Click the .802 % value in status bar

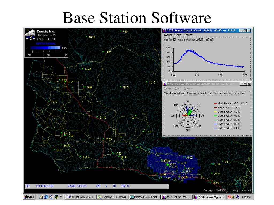coord(125,186)
